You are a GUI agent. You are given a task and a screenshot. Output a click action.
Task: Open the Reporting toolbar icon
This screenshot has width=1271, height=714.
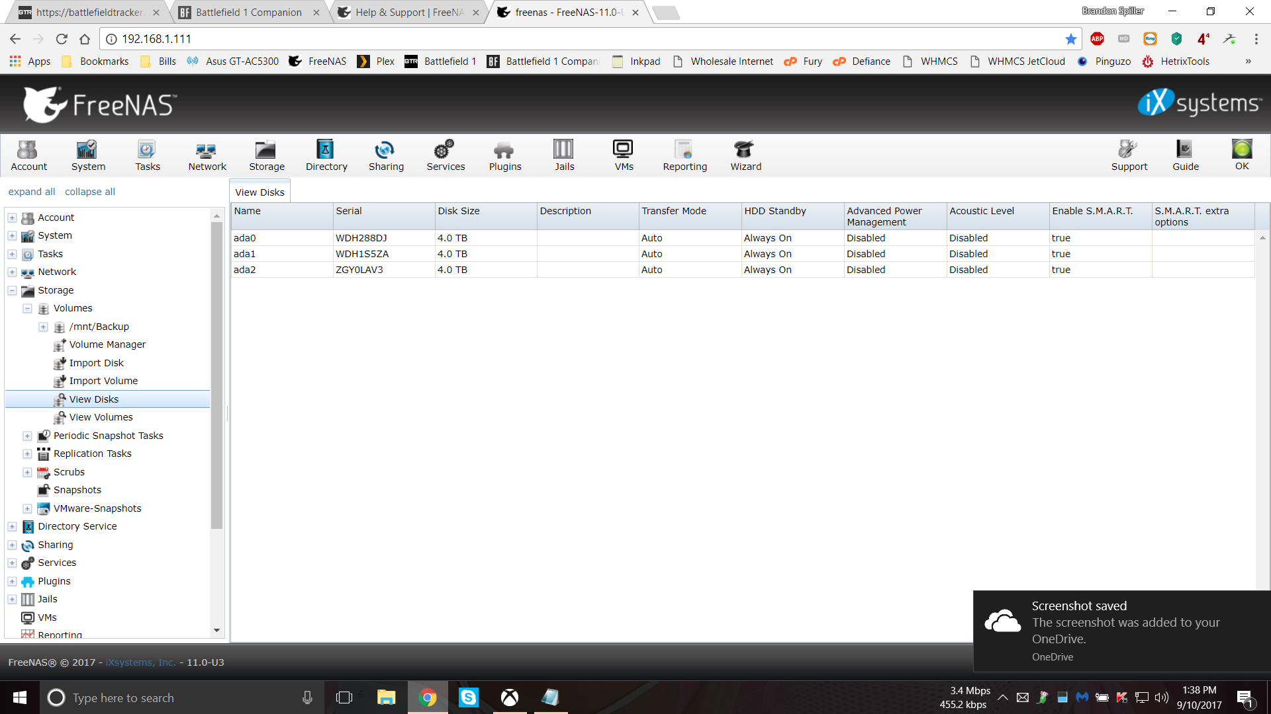click(x=684, y=156)
